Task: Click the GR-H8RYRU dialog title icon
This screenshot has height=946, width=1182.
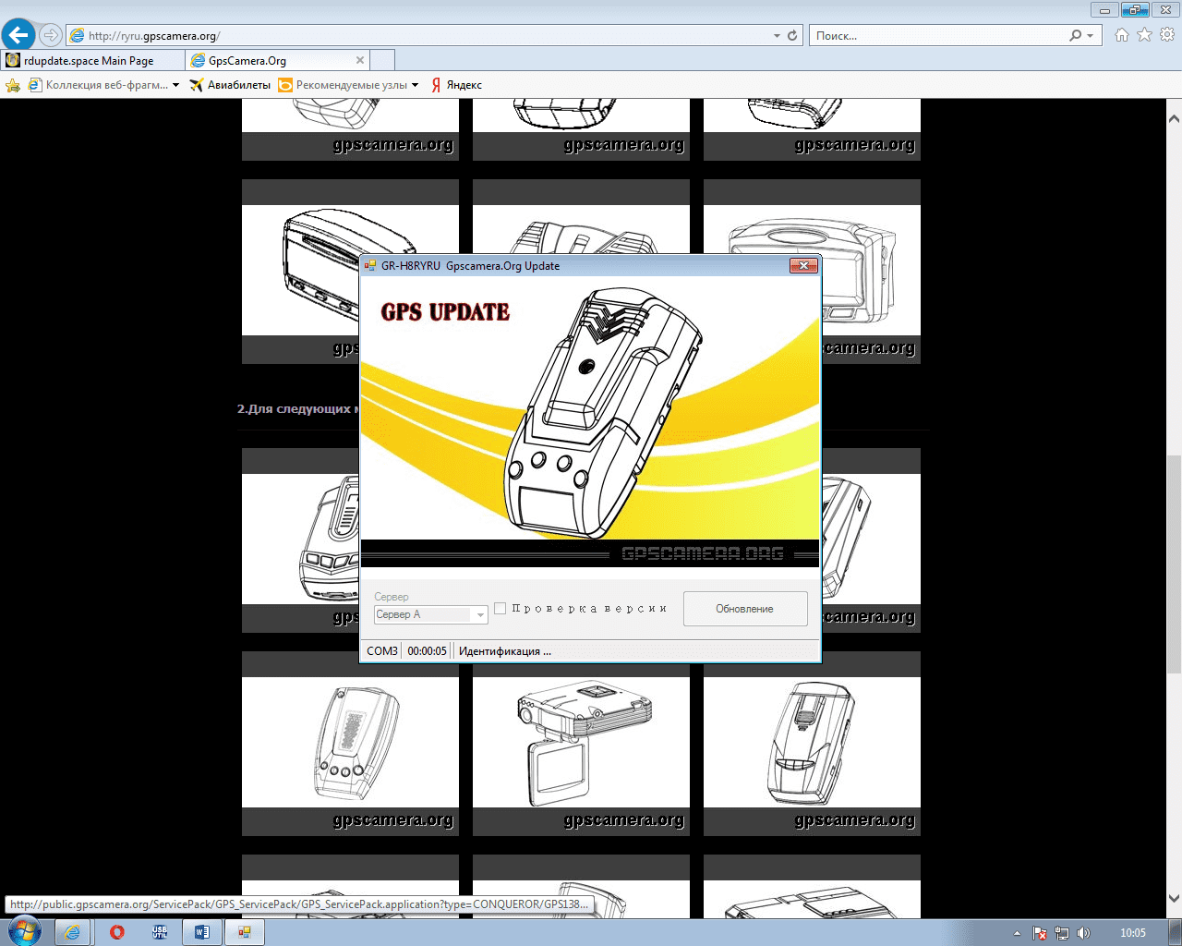Action: (x=370, y=266)
